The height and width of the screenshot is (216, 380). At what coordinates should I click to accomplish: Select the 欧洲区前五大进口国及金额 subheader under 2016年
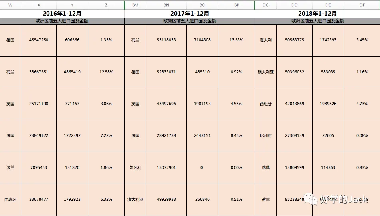pos(62,21)
